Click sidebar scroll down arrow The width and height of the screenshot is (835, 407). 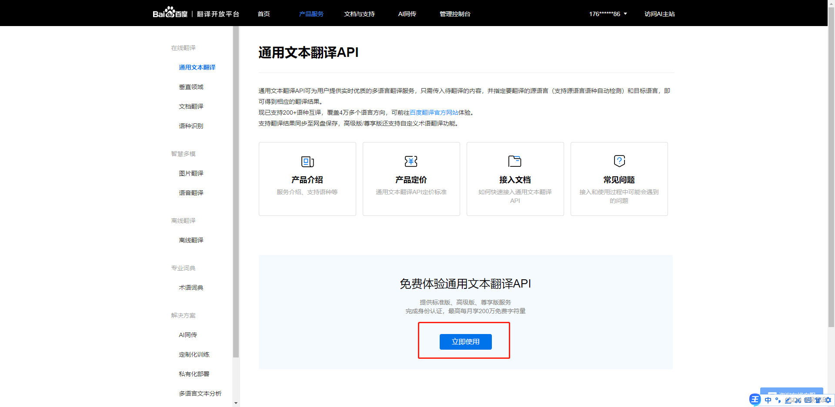tap(236, 403)
